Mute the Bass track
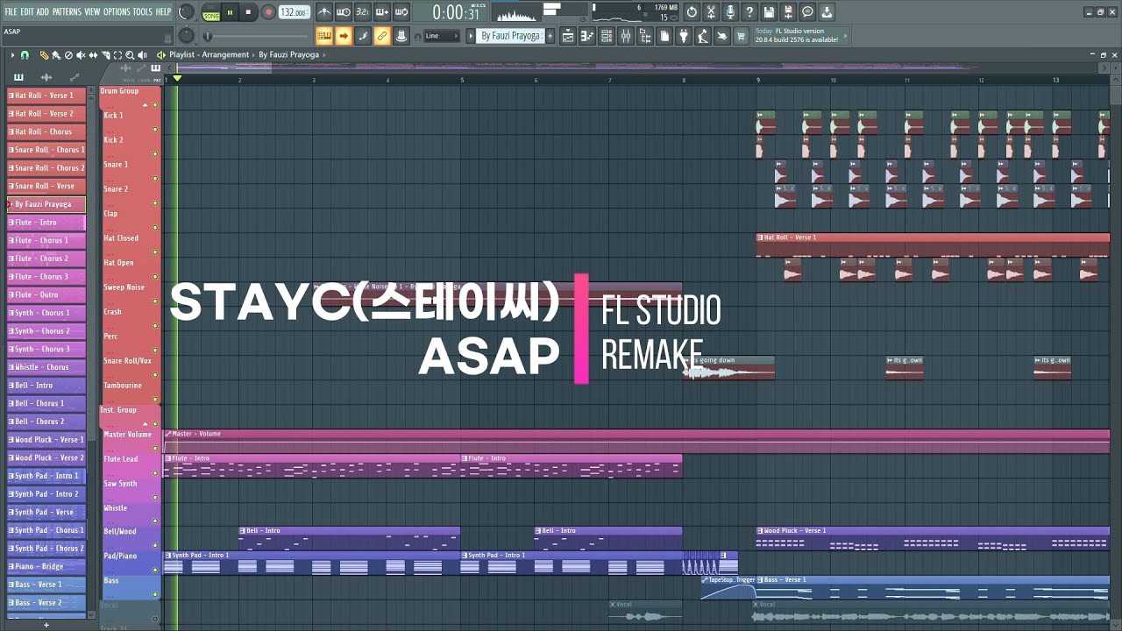 [155, 594]
